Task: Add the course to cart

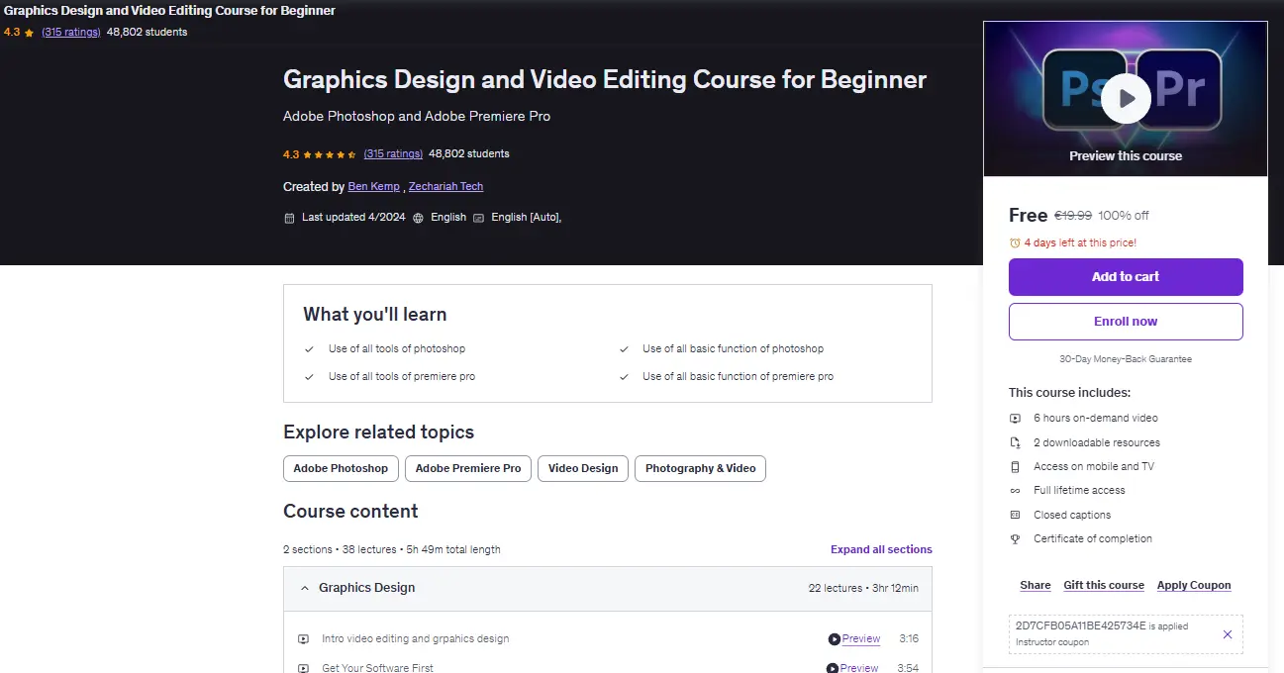Action: tap(1126, 277)
